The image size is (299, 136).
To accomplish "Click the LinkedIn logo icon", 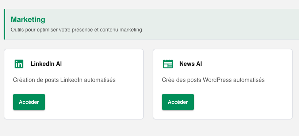I will click(x=19, y=64).
